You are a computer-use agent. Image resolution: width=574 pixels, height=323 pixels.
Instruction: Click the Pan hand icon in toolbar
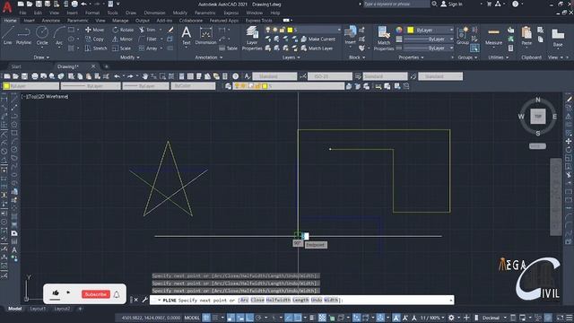(145, 76)
